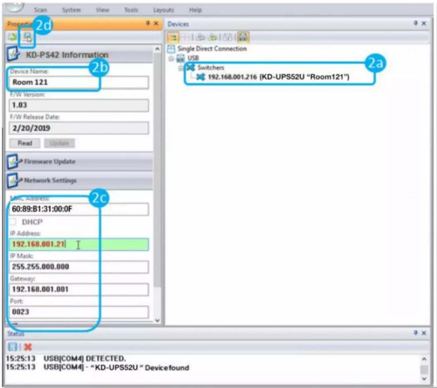Click the greyed Update button
Image resolution: width=437 pixels, height=388 pixels.
coord(59,143)
